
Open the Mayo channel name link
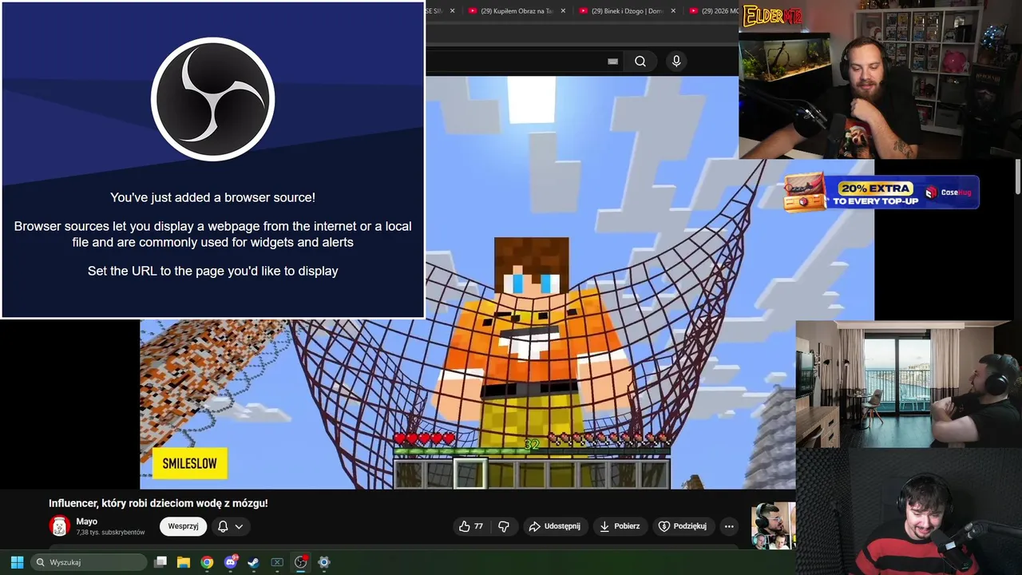pyautogui.click(x=87, y=521)
